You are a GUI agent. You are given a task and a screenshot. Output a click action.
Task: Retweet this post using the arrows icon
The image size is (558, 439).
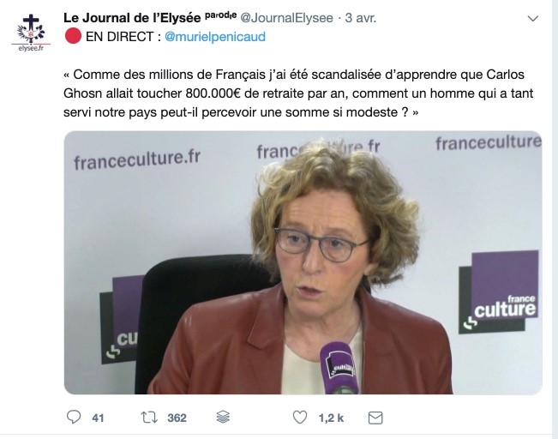pos(149,418)
